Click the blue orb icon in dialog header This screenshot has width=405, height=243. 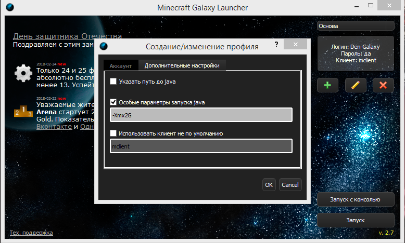point(104,47)
